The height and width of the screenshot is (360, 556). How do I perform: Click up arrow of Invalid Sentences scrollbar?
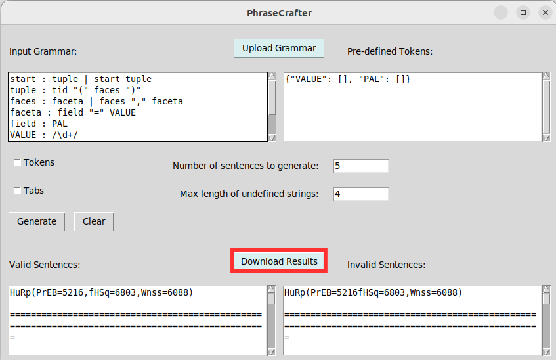click(546, 290)
